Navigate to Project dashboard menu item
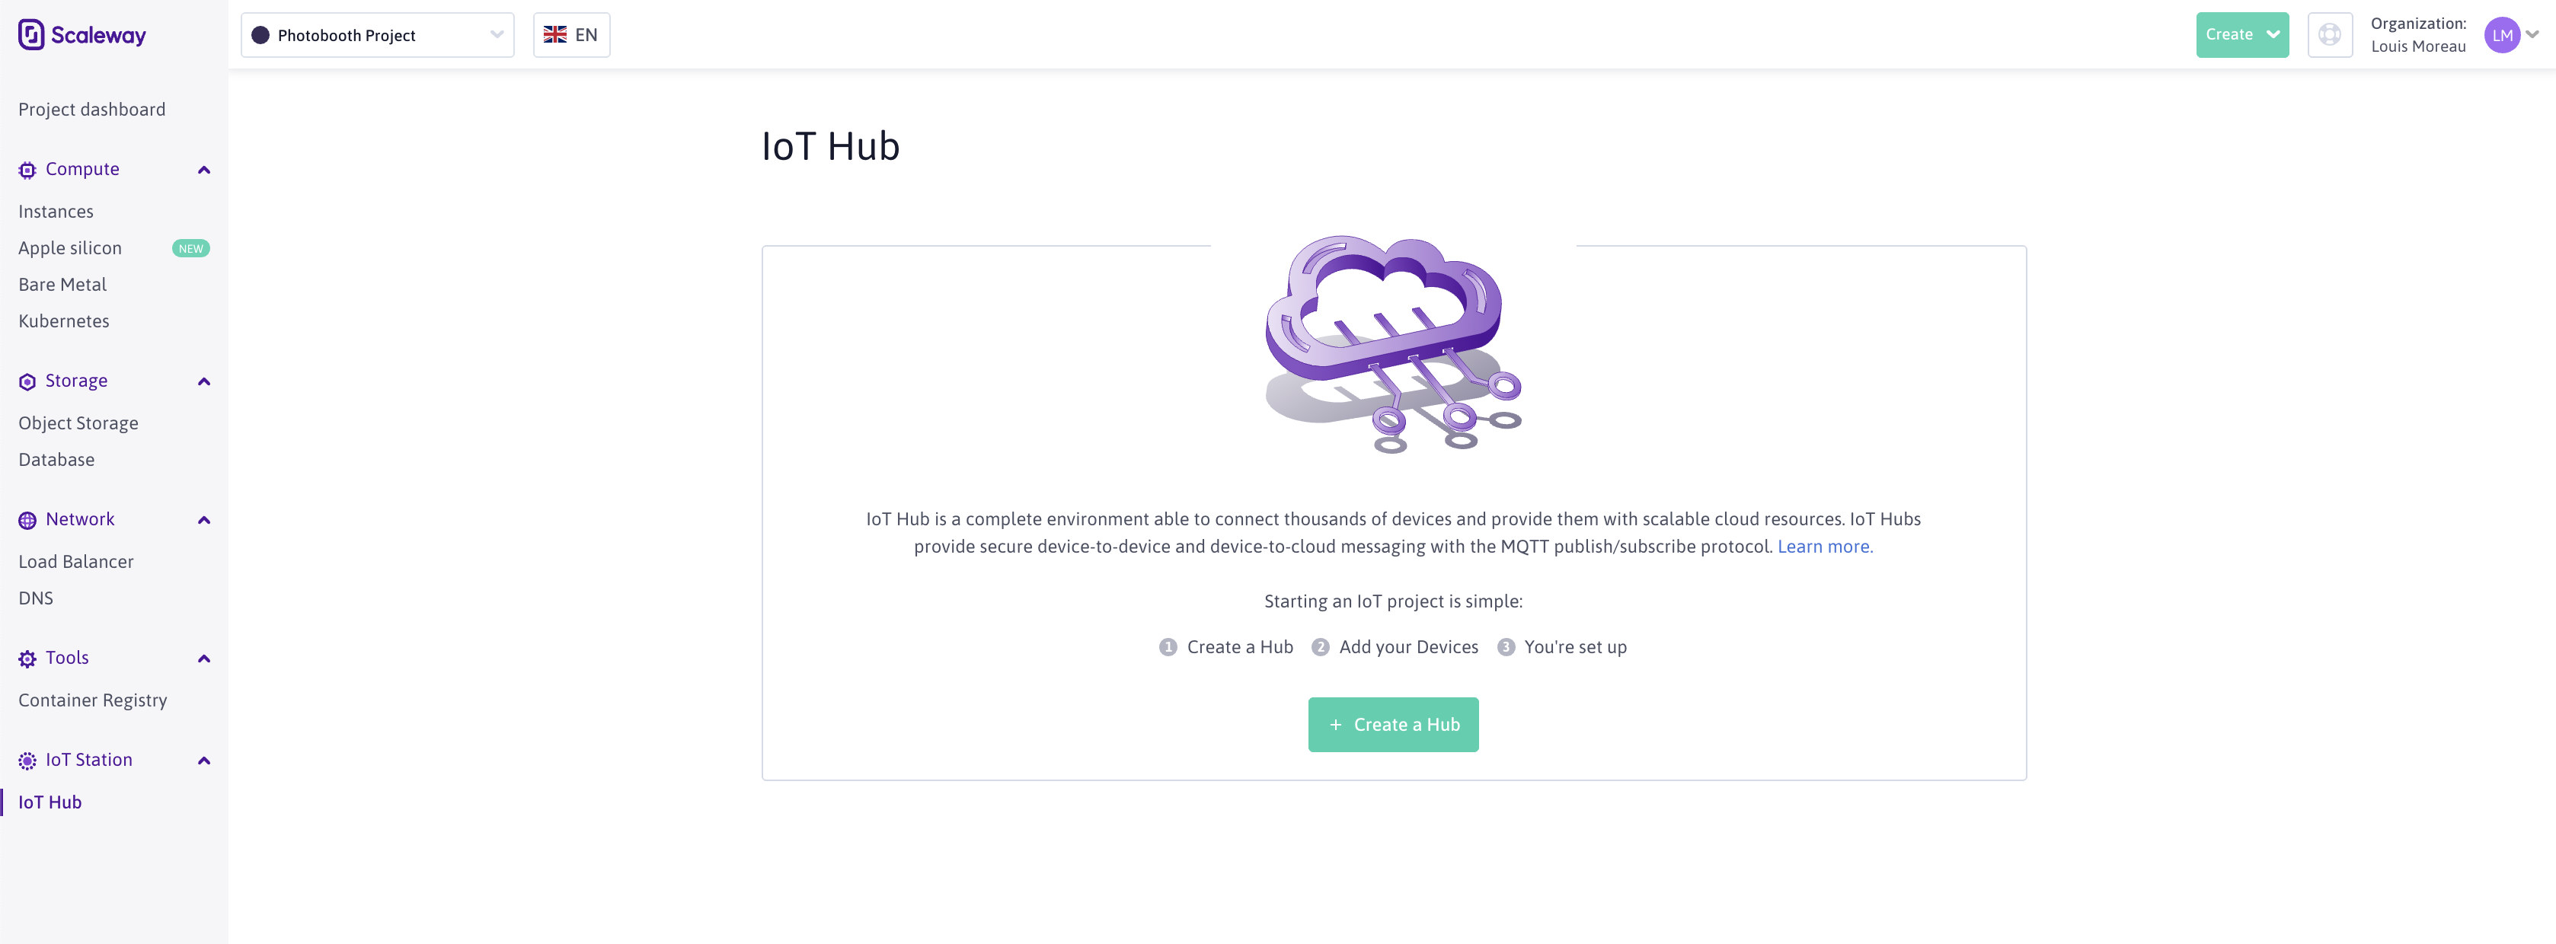 tap(91, 109)
